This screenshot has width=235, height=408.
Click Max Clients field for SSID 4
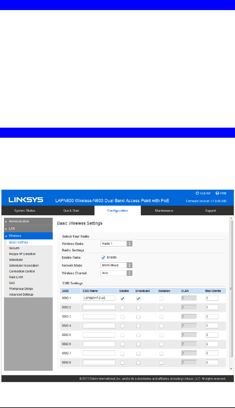pyautogui.click(x=212, y=326)
